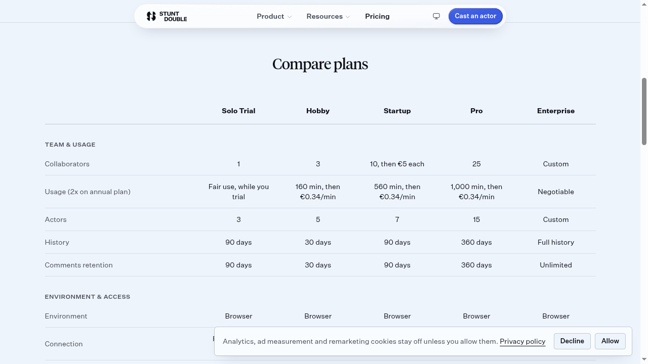The image size is (648, 364).
Task: Select the Solo Trial column header
Action: pos(238,111)
